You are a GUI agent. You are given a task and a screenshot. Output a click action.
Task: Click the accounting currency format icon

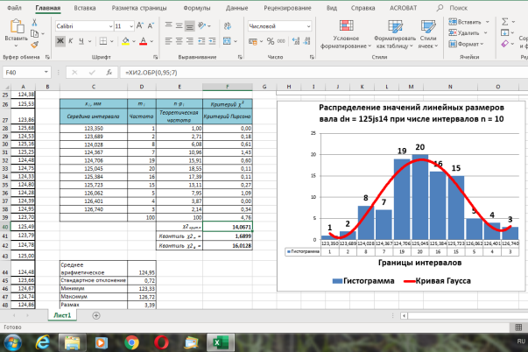pos(253,41)
